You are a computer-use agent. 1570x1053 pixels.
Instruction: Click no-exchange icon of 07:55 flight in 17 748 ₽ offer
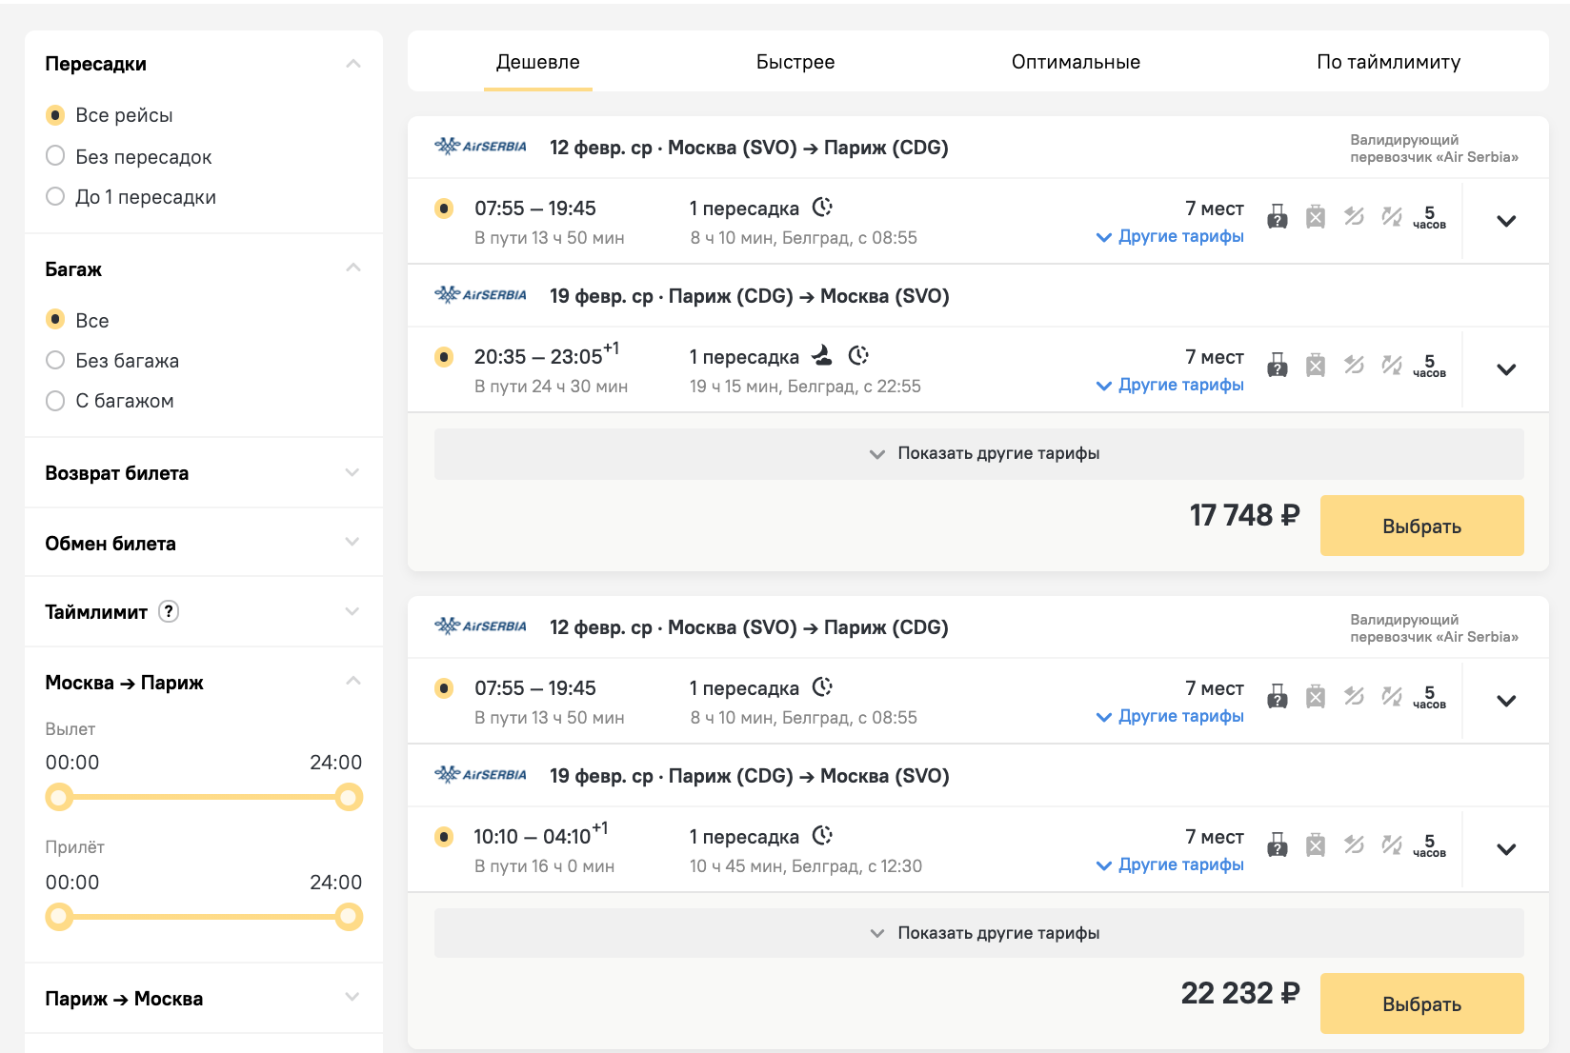pos(1392,216)
